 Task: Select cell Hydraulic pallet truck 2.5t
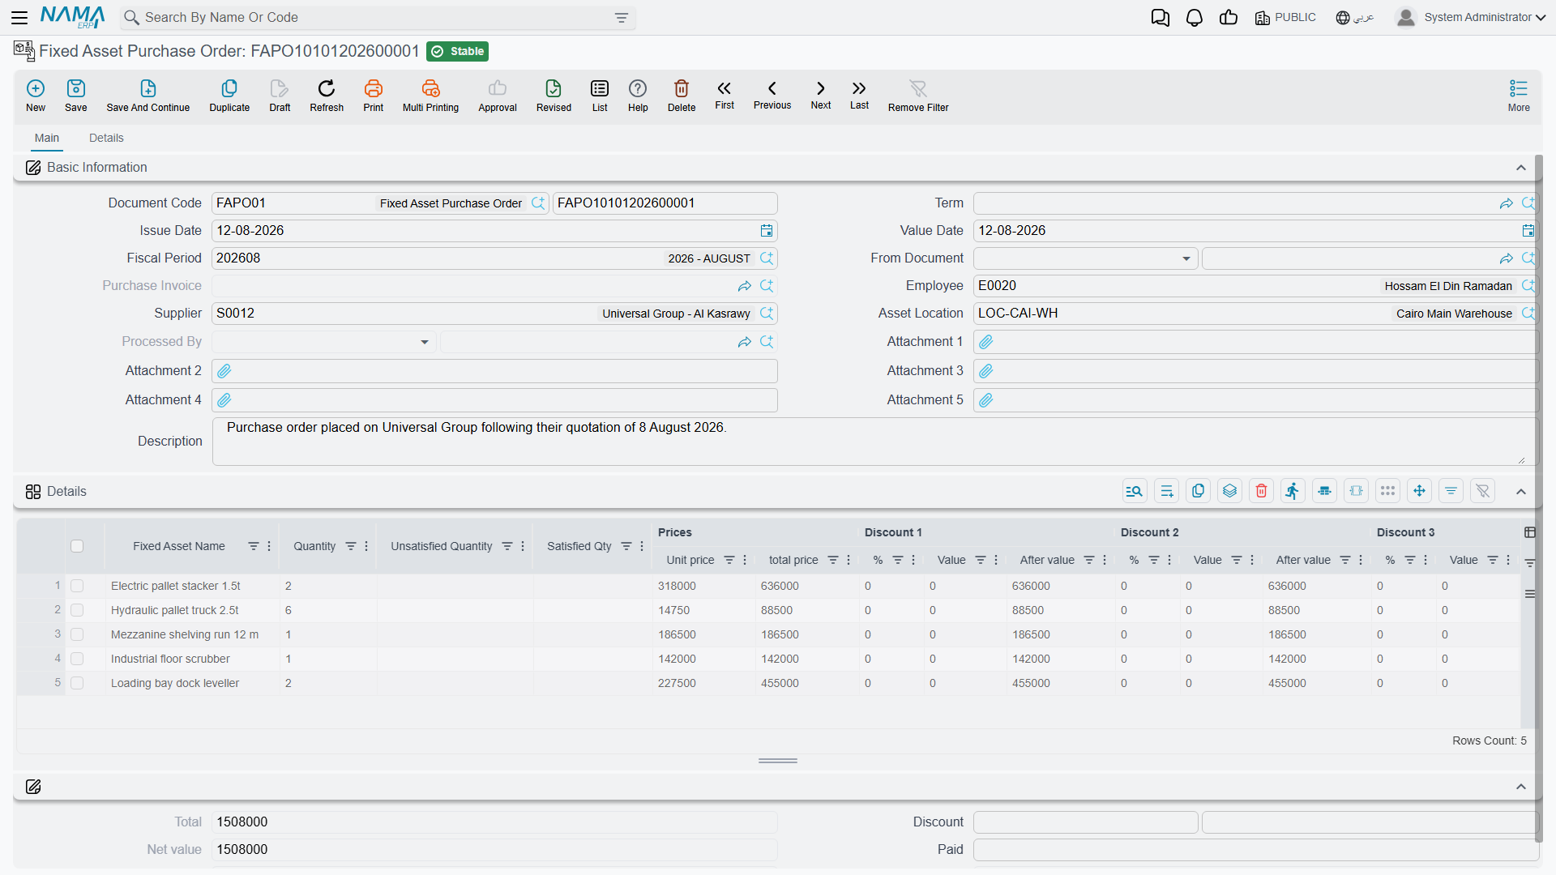point(193,610)
